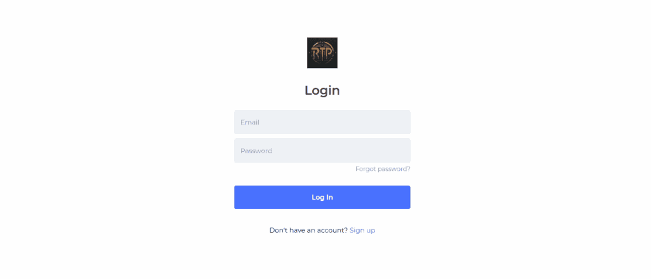Open the Forgot password link
Screen dimensions: 651x279
tap(383, 169)
